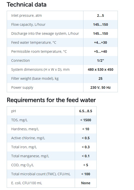Viewport: 134px width, 190px height.
Task: Click the Technical data heading
Action: click(x=27, y=4)
